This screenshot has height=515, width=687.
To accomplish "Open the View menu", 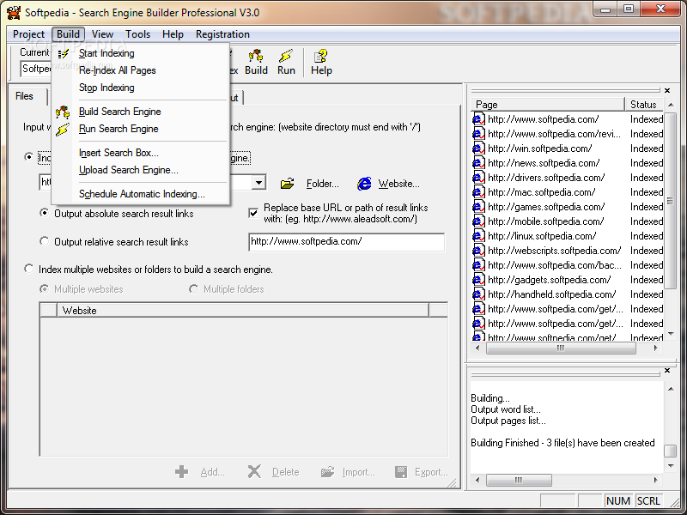I will click(102, 34).
